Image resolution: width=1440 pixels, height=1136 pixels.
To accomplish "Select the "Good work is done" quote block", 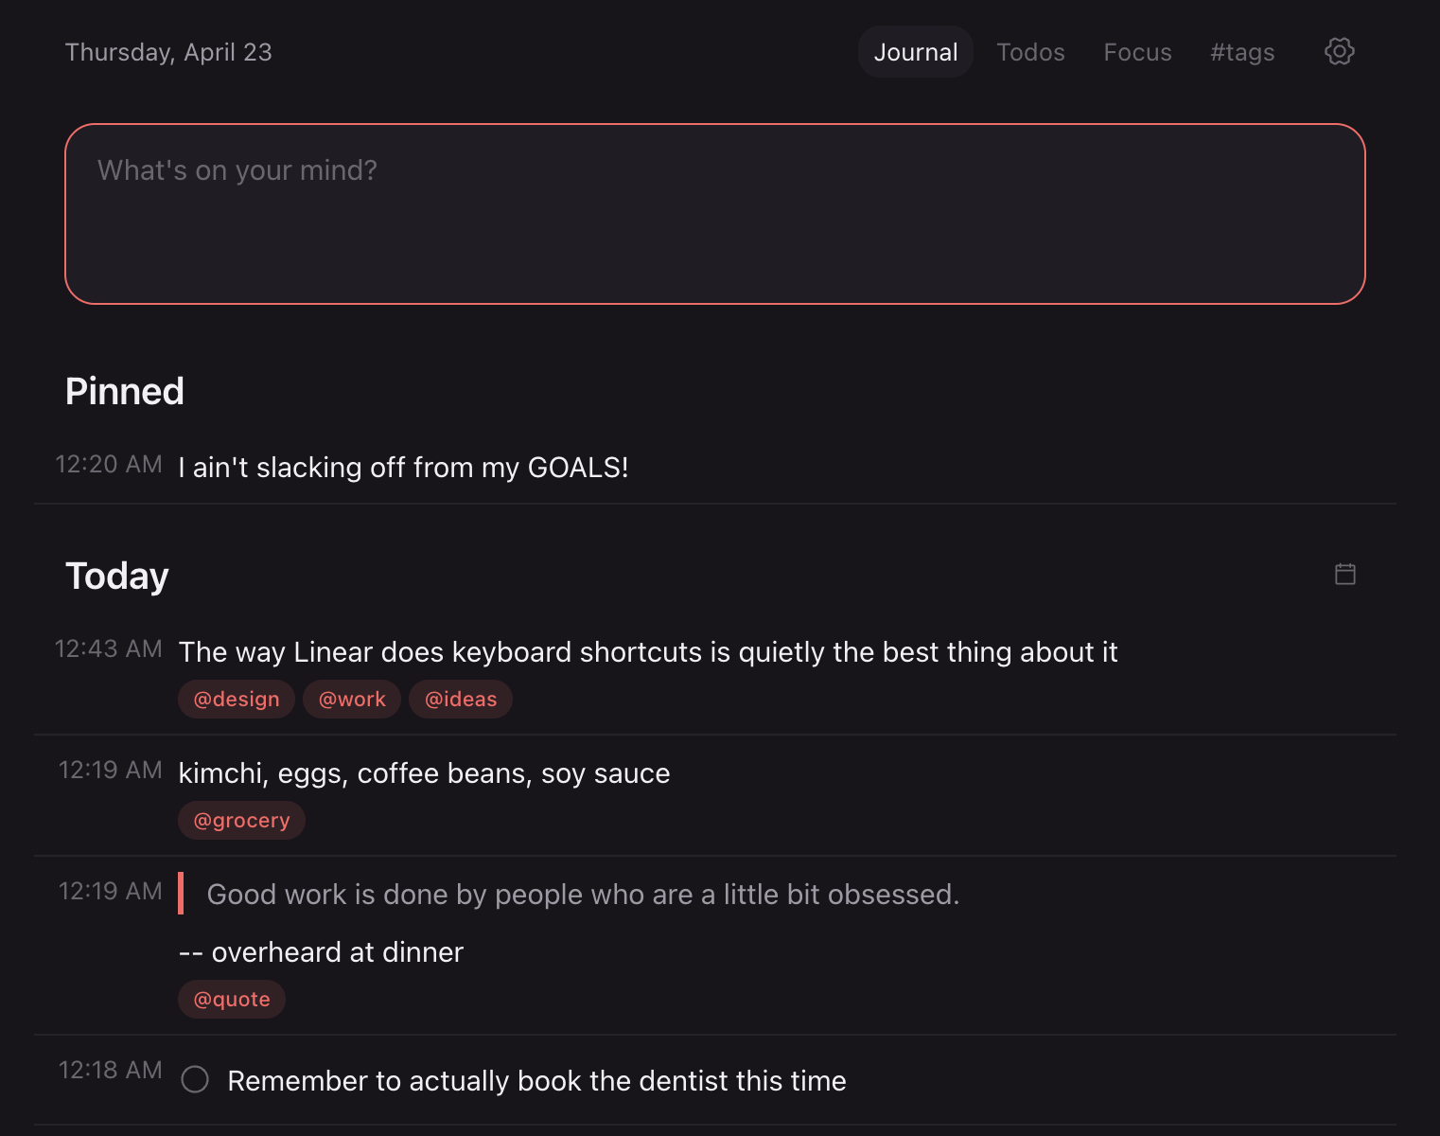I will pos(583,895).
